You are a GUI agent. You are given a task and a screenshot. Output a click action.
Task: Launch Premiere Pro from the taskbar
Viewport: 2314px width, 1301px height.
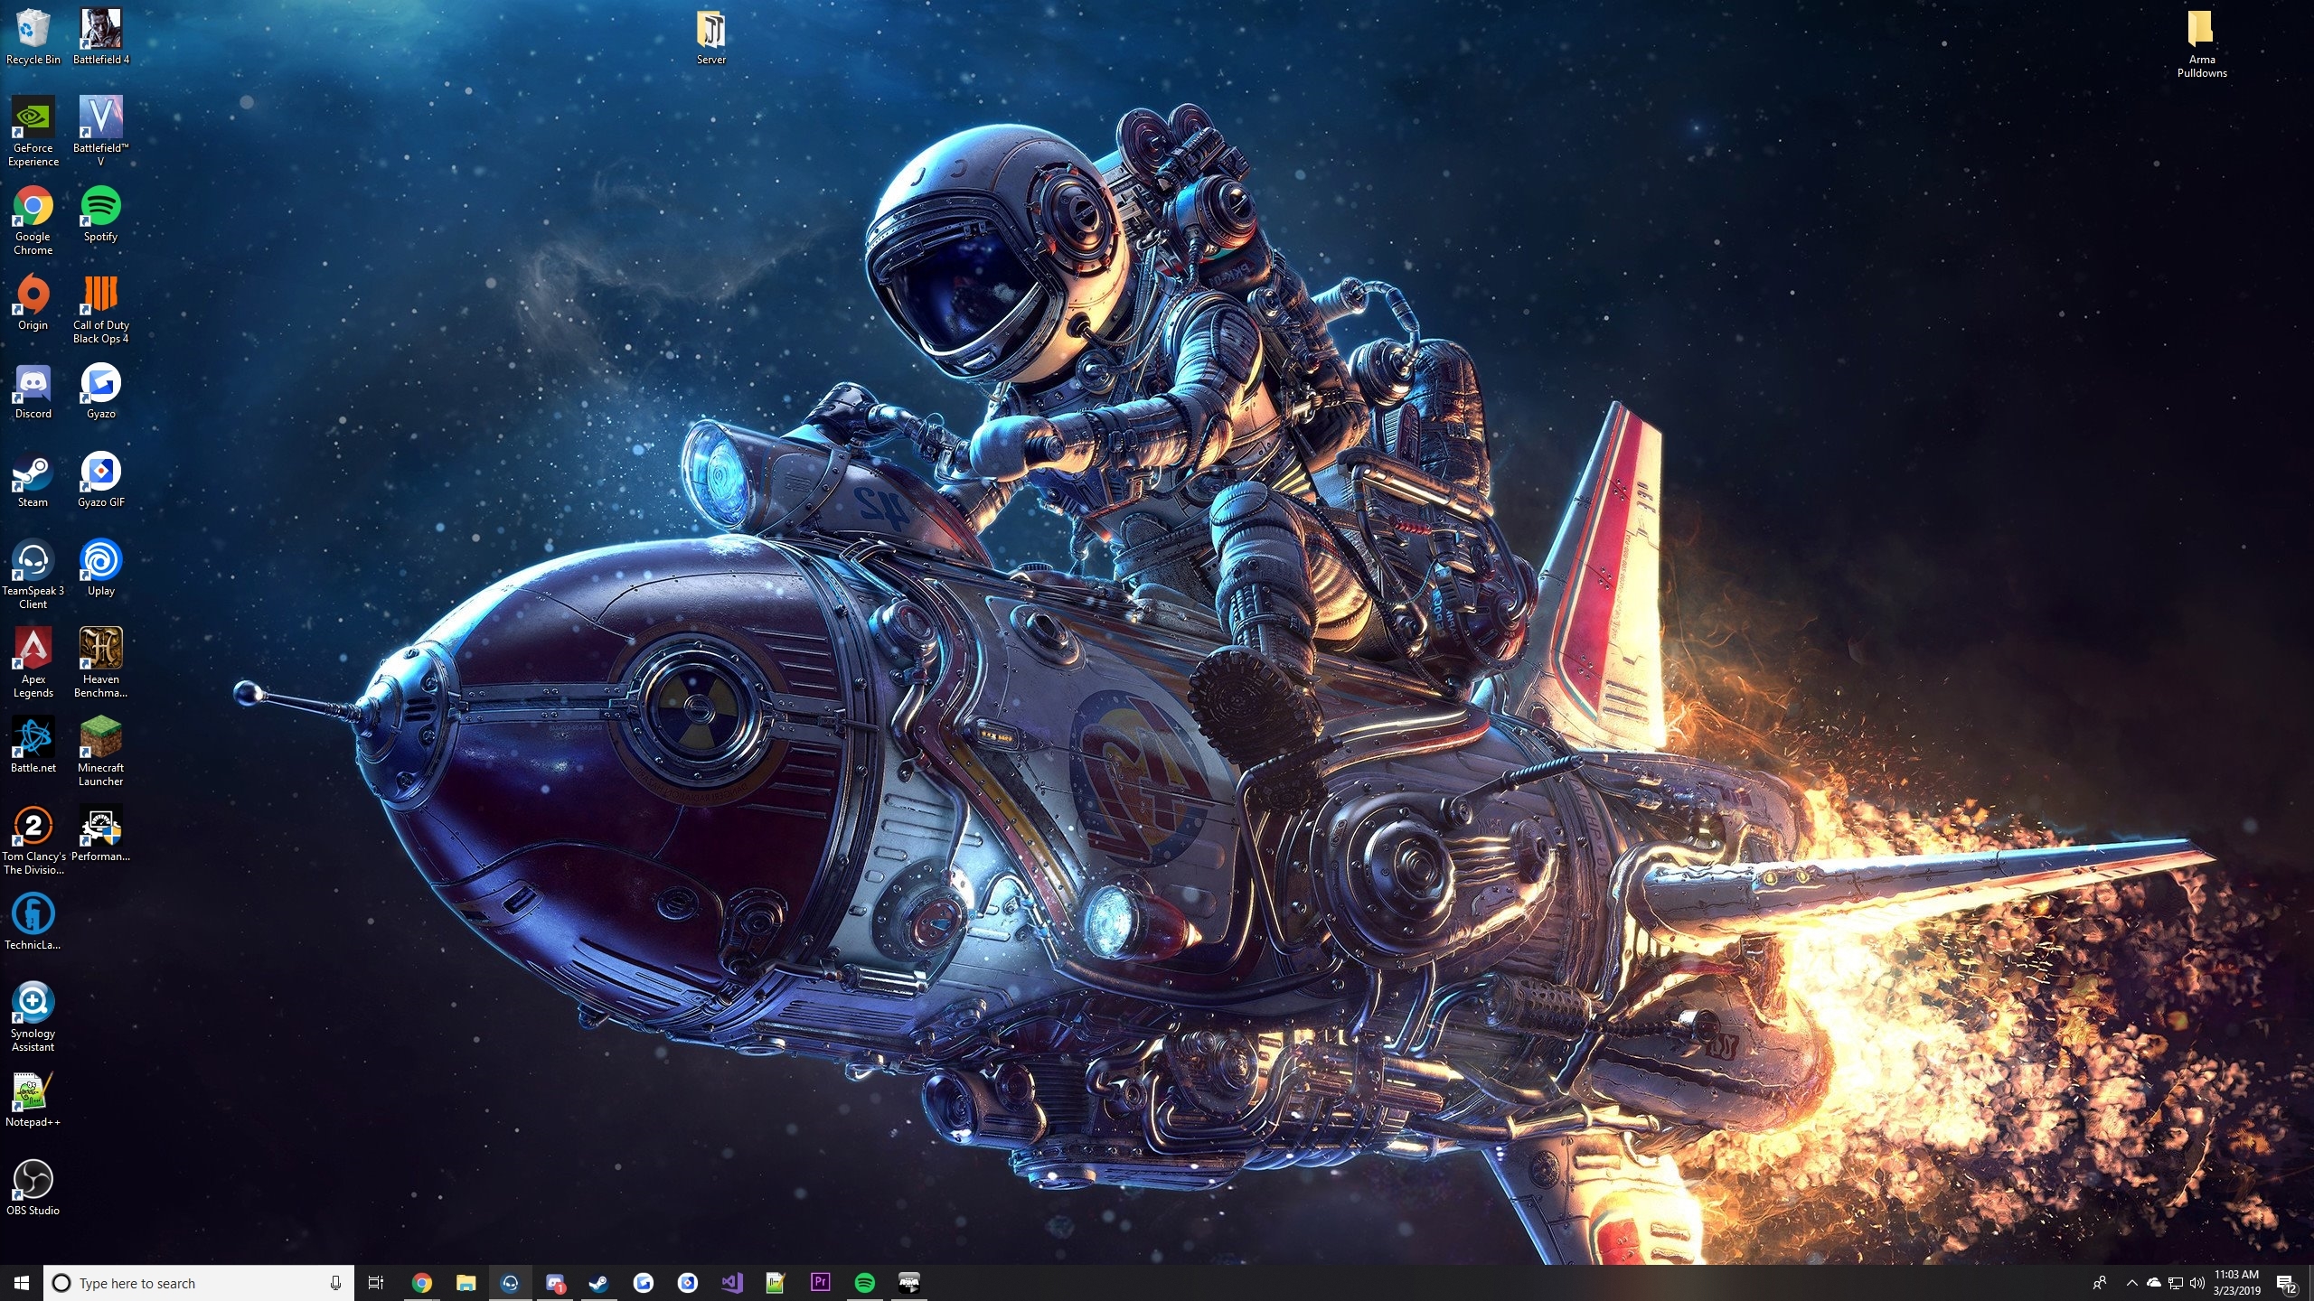coord(820,1283)
